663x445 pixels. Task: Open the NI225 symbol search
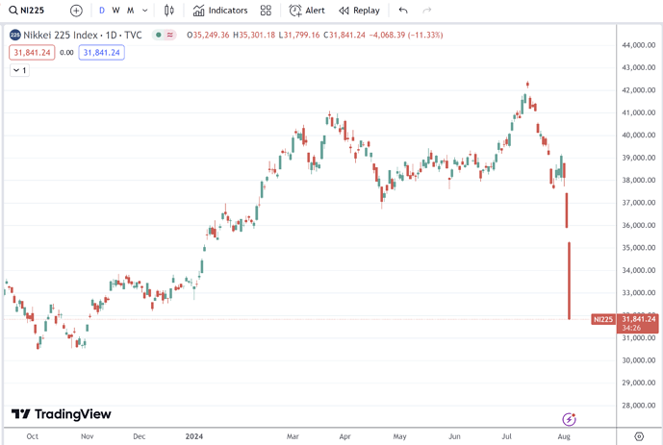point(27,11)
